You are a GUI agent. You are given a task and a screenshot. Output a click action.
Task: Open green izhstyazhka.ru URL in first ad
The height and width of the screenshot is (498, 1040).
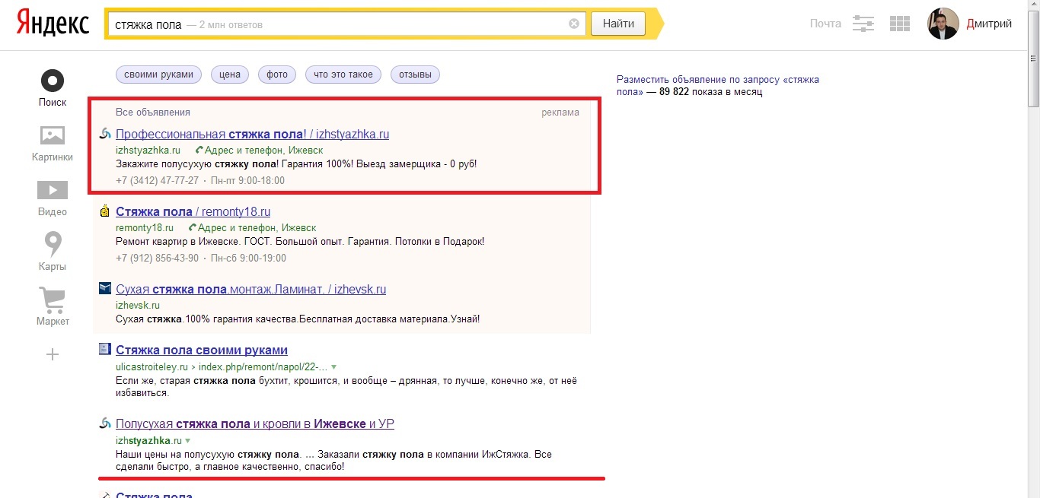pyautogui.click(x=148, y=151)
